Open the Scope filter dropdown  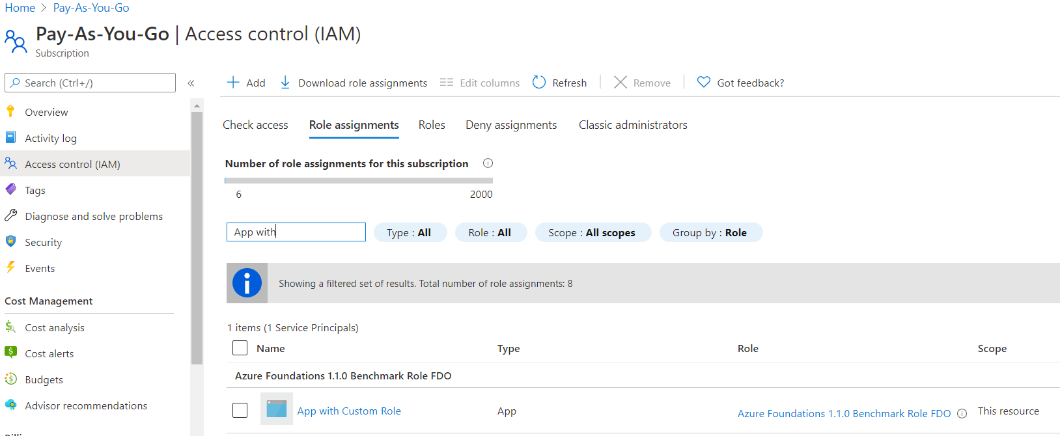592,233
